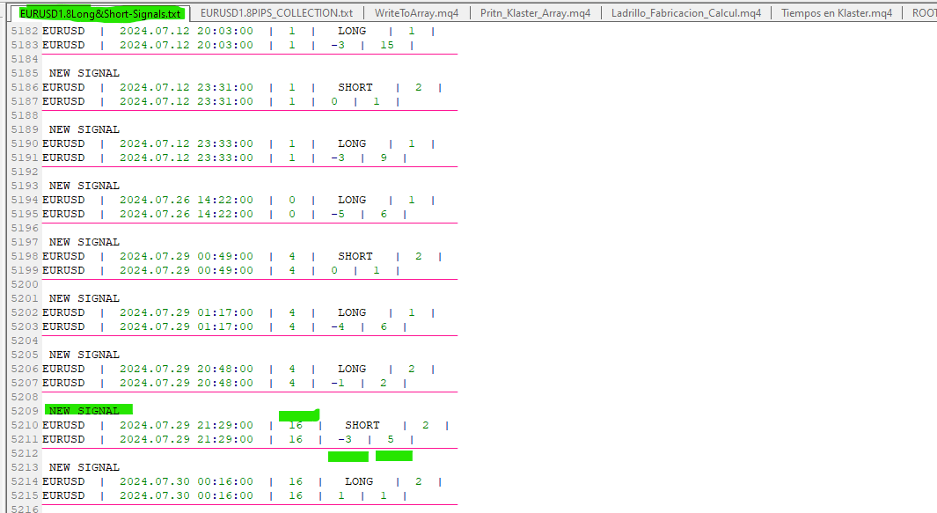The image size is (937, 513).
Task: Click NEW SIGNAL text on line 5185
Action: (84, 73)
